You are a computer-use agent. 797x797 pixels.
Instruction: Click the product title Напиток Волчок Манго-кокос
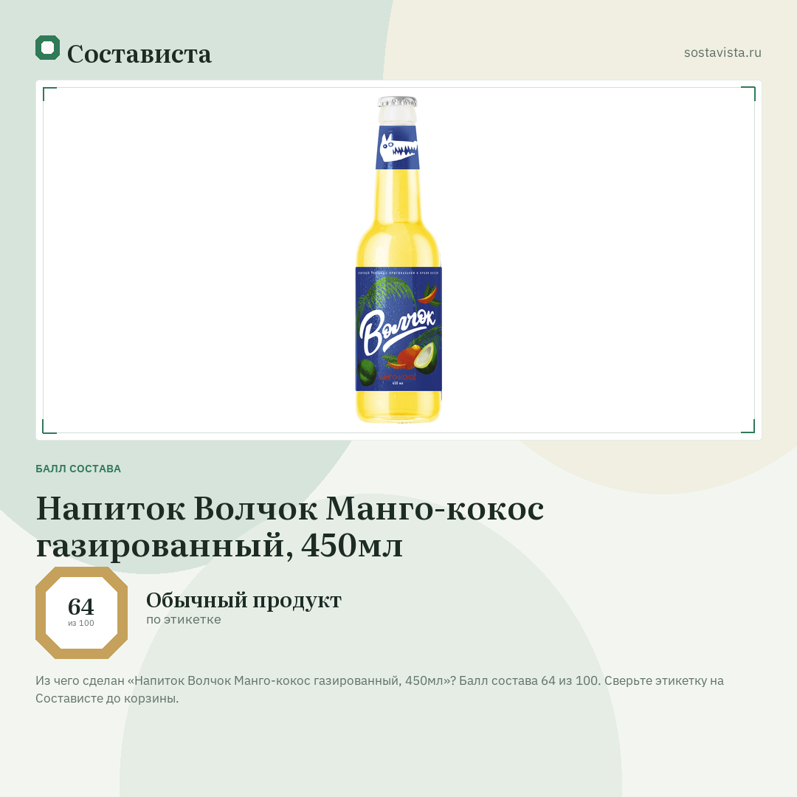pyautogui.click(x=290, y=527)
